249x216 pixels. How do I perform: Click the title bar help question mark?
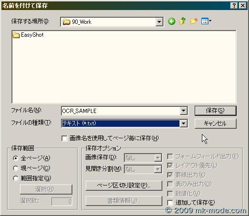coord(234,6)
